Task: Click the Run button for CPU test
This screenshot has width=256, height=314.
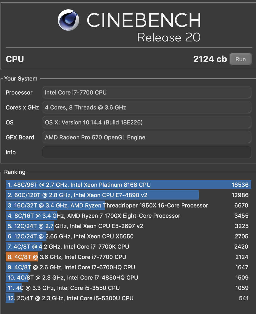Action: pyautogui.click(x=241, y=59)
